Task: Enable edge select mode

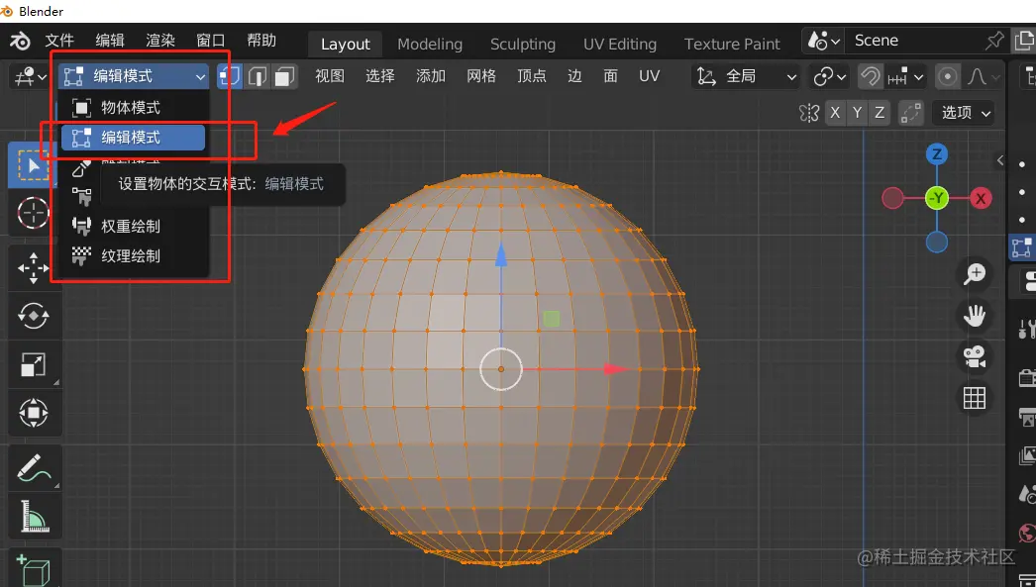Action: click(x=257, y=76)
